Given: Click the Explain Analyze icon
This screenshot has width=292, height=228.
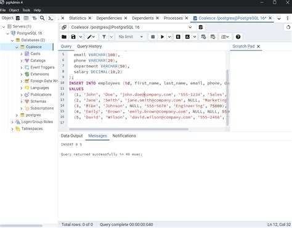Looking at the screenshot, I should tap(187, 37).
